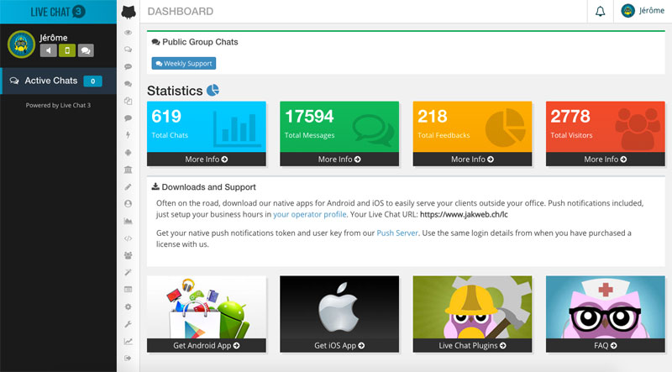Click the Get Android App thumbnail
Image resolution: width=672 pixels, height=372 pixels.
pos(207,313)
